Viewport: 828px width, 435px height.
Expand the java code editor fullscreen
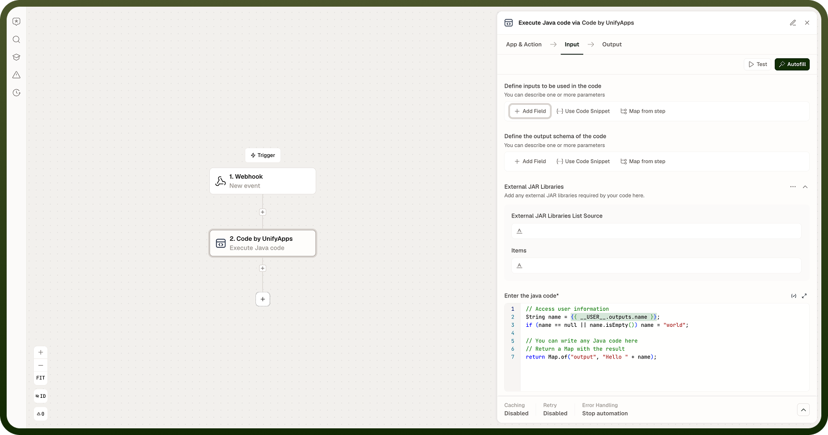(805, 296)
